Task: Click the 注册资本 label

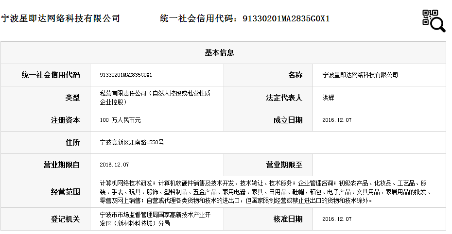Action: [65, 120]
